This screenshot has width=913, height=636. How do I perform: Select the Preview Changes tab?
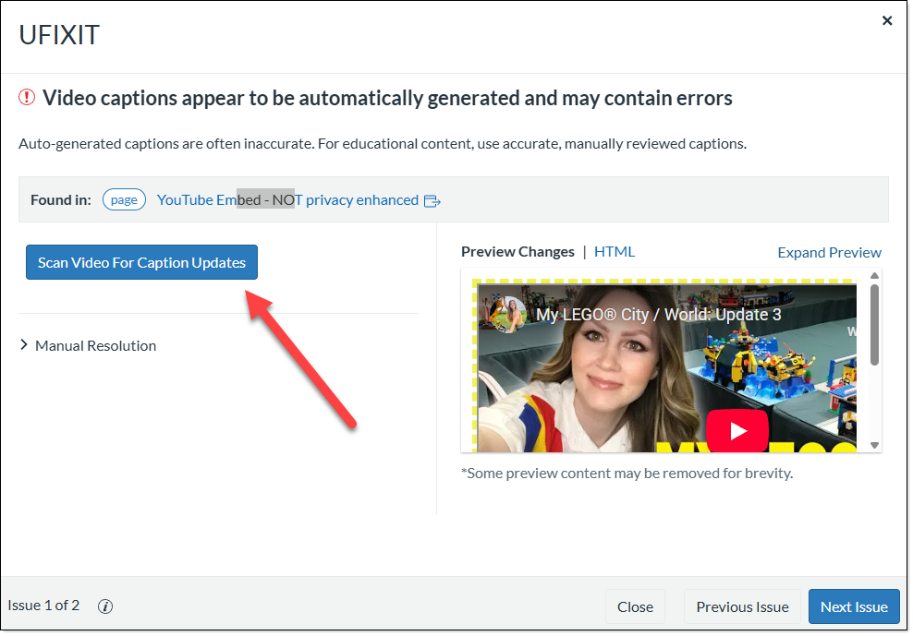[x=517, y=251]
